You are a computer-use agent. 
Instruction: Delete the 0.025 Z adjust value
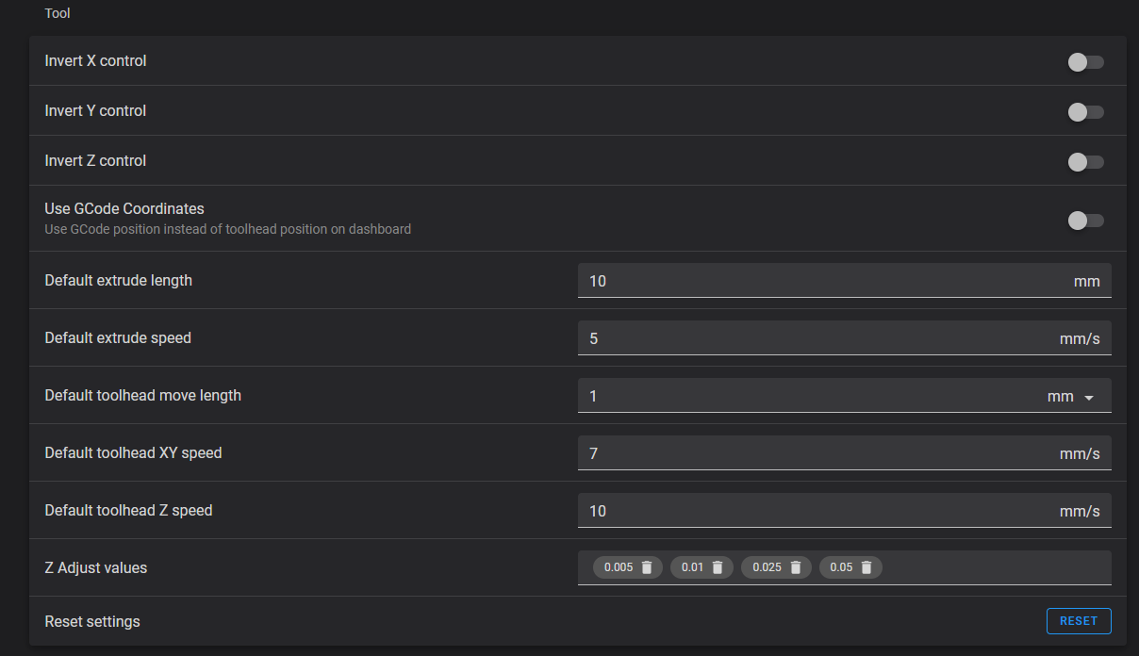tap(795, 567)
